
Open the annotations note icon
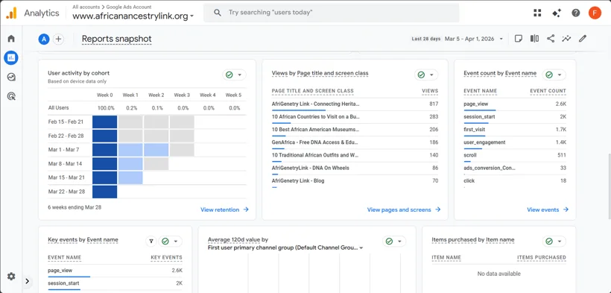pos(519,39)
